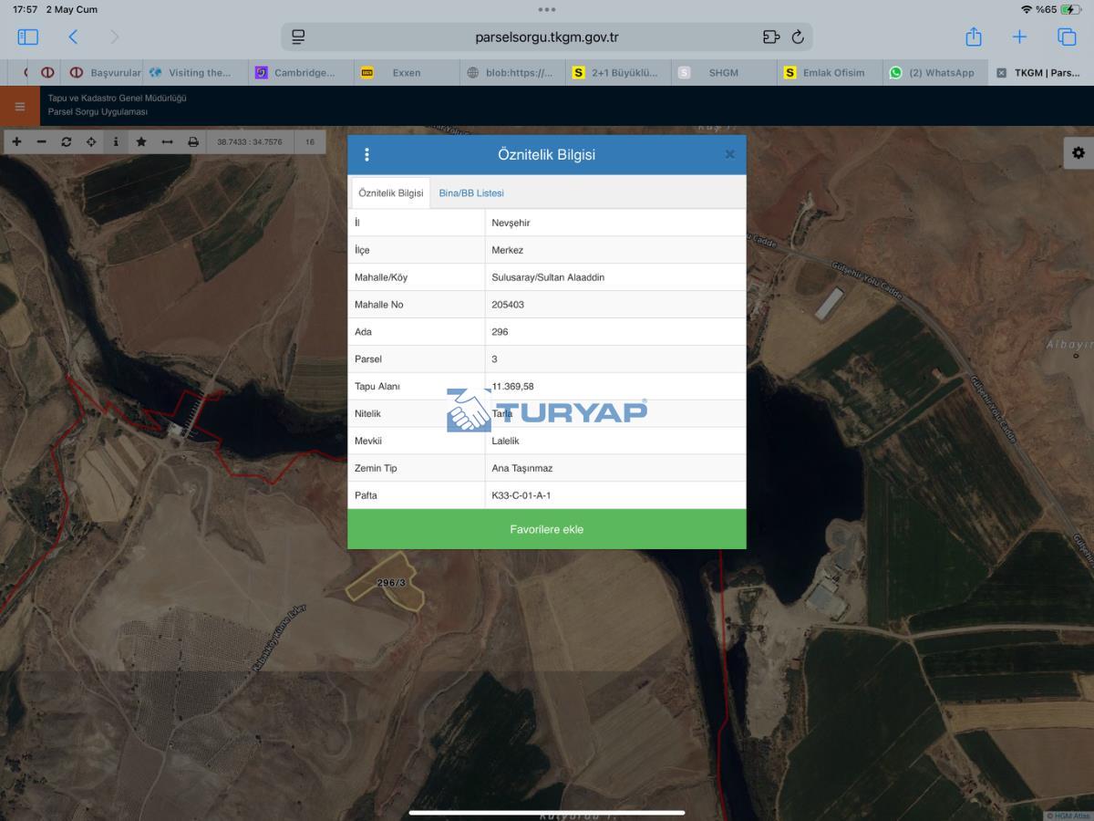The image size is (1094, 821).
Task: Click the İlçe value Merkez
Action: click(508, 250)
